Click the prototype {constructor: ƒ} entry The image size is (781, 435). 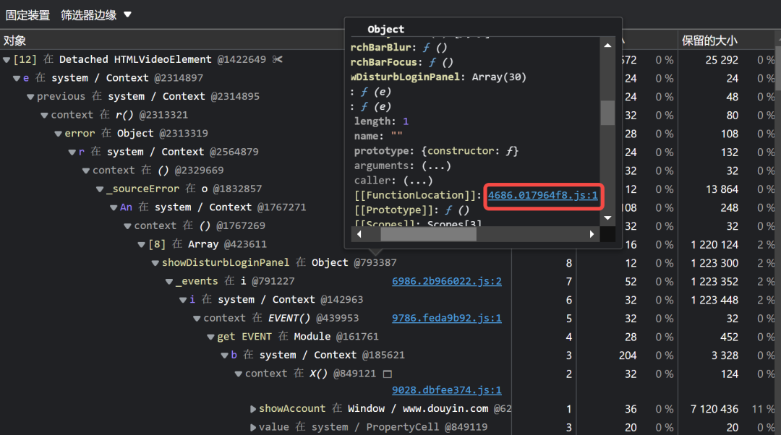[x=436, y=151]
